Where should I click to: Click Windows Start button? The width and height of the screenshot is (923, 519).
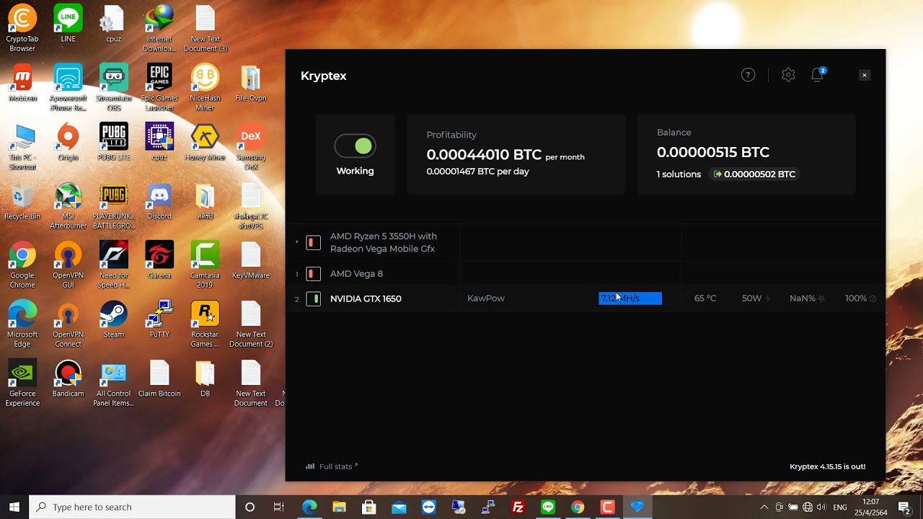click(x=14, y=507)
